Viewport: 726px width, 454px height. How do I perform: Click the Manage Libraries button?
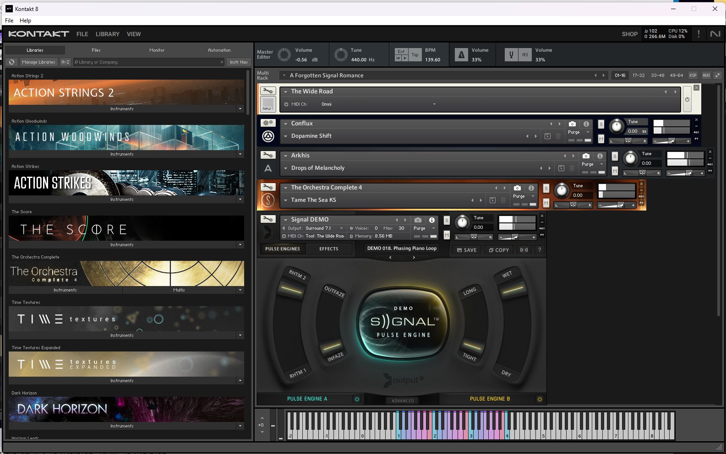(38, 62)
